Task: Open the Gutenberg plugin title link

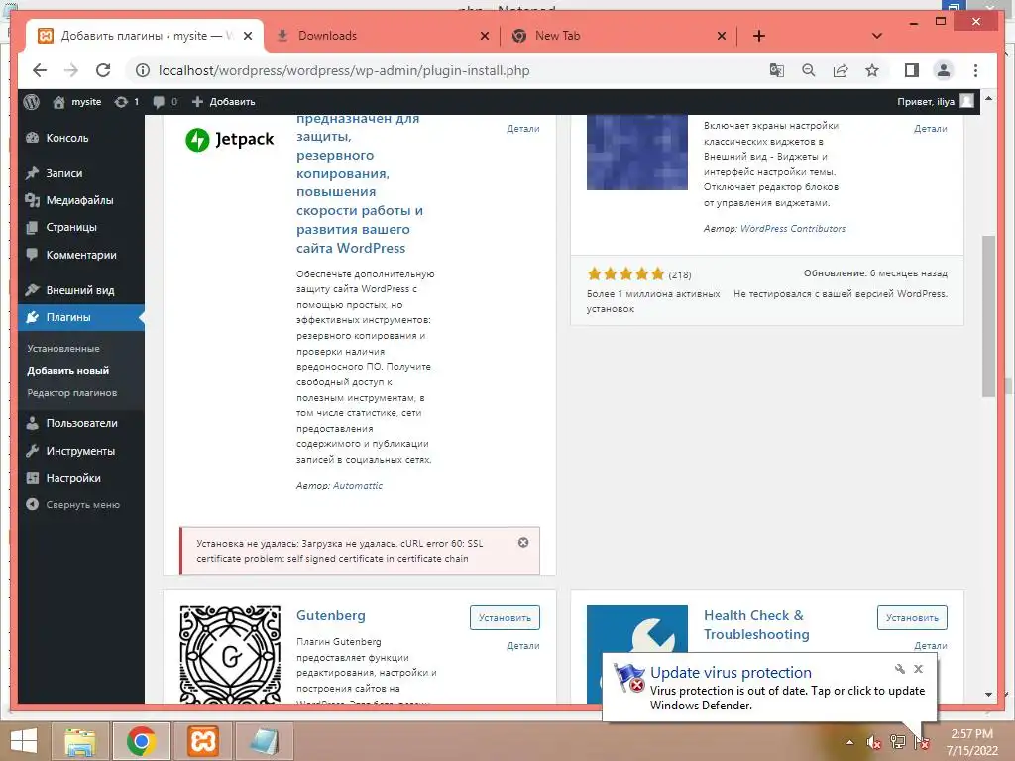Action: [331, 615]
